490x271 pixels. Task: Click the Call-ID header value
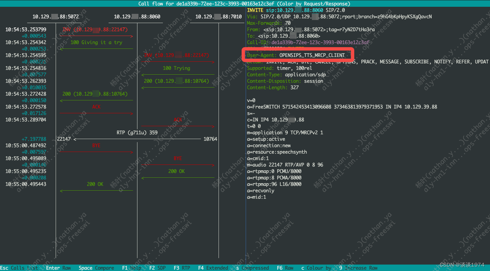point(320,42)
